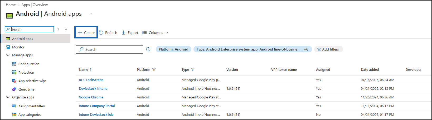
Task: Select 'Managed Google Play p...' type cell
Action: (201, 80)
